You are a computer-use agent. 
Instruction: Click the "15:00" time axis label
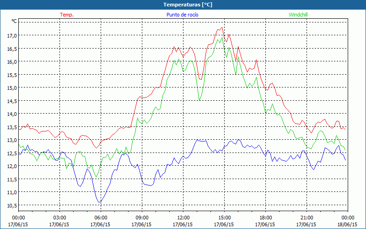(x=224, y=218)
